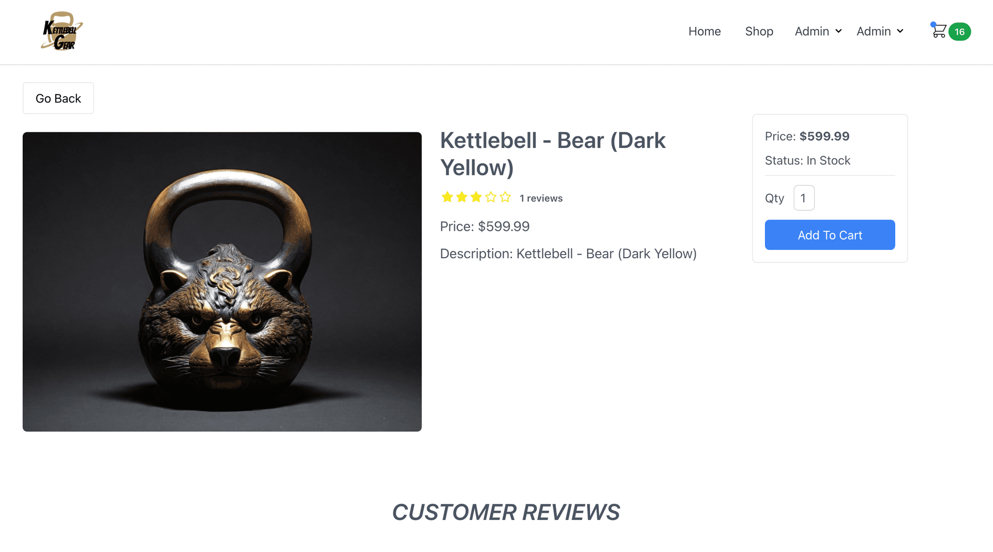Open the Qty quantity selector
The height and width of the screenshot is (552, 993).
coord(804,198)
